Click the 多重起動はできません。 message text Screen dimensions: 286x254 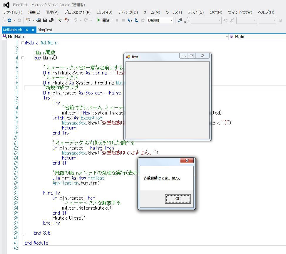pyautogui.click(x=162, y=178)
